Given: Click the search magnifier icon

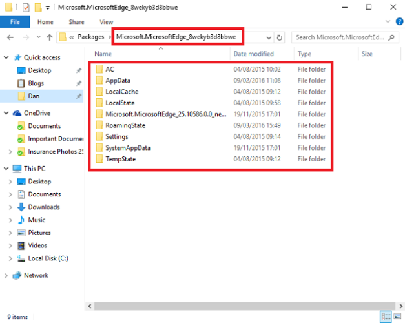Looking at the screenshot, I should (x=391, y=37).
